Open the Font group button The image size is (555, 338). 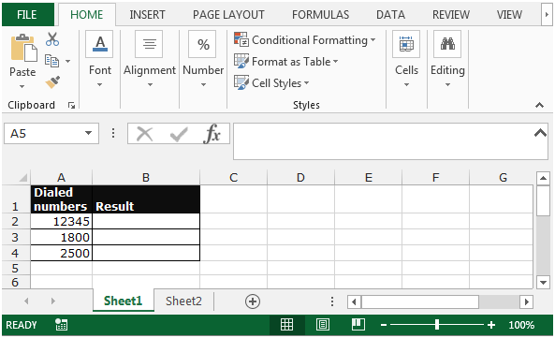pyautogui.click(x=100, y=59)
